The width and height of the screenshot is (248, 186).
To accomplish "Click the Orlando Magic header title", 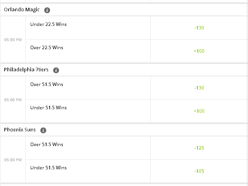I will [22, 10].
